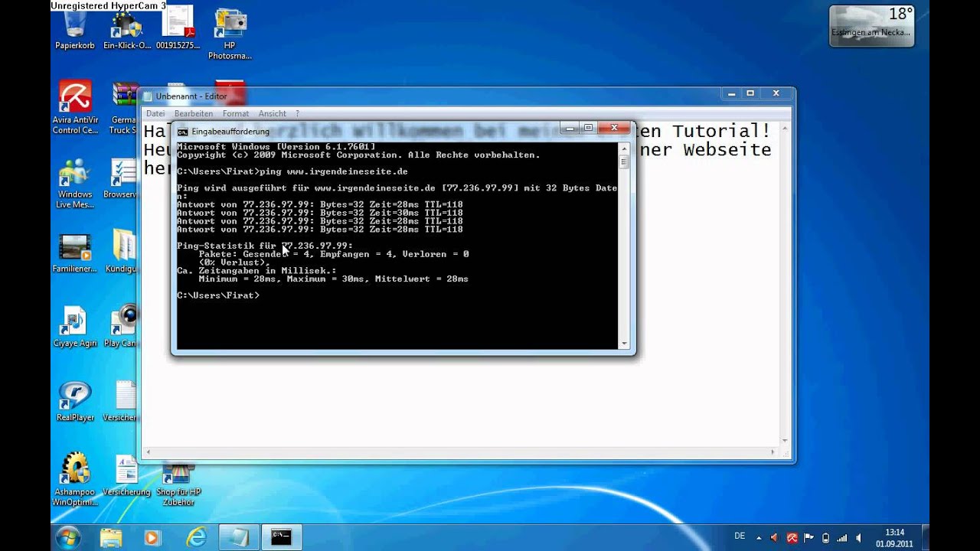Open the 001915275 PDF desktop file
Viewport: 980px width, 551px height.
(178, 29)
